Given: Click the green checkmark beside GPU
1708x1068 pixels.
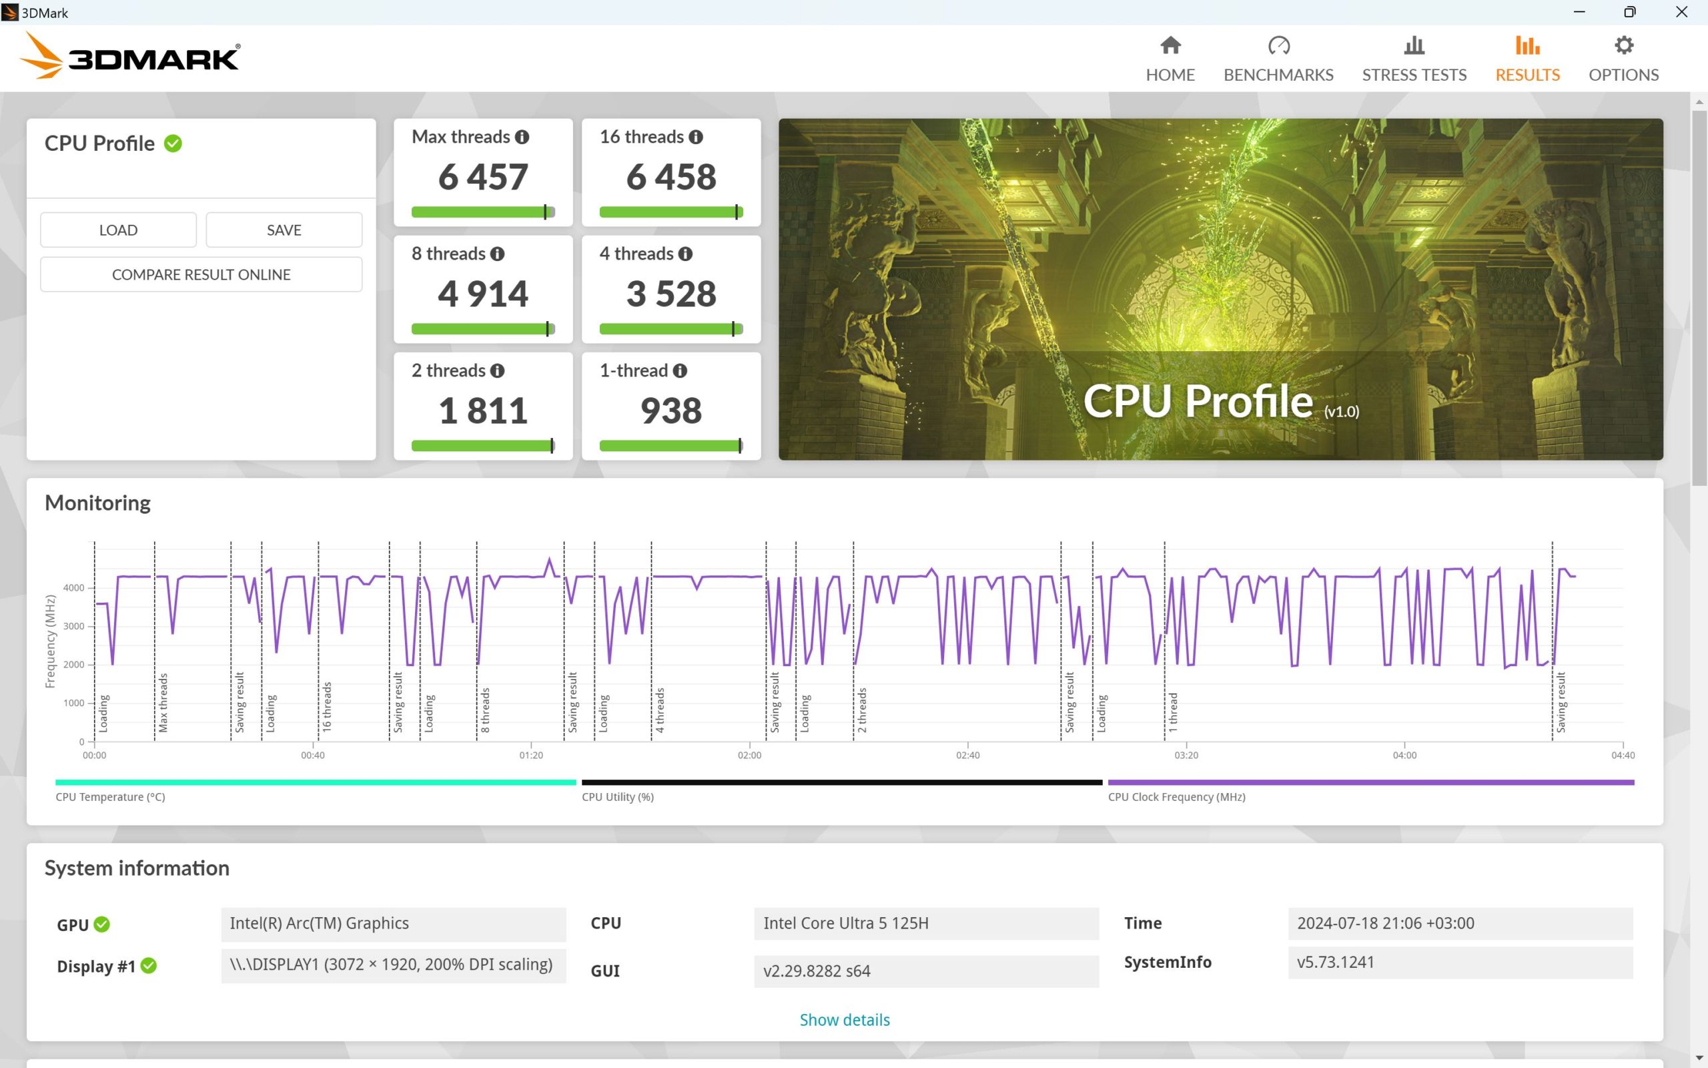Looking at the screenshot, I should (101, 924).
